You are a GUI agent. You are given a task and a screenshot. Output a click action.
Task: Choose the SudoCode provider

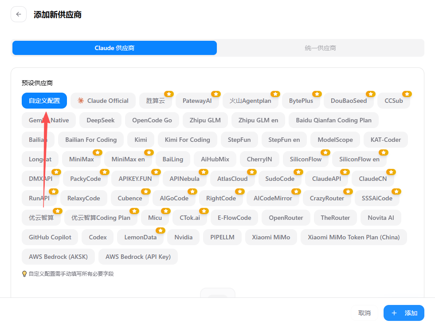(280, 179)
